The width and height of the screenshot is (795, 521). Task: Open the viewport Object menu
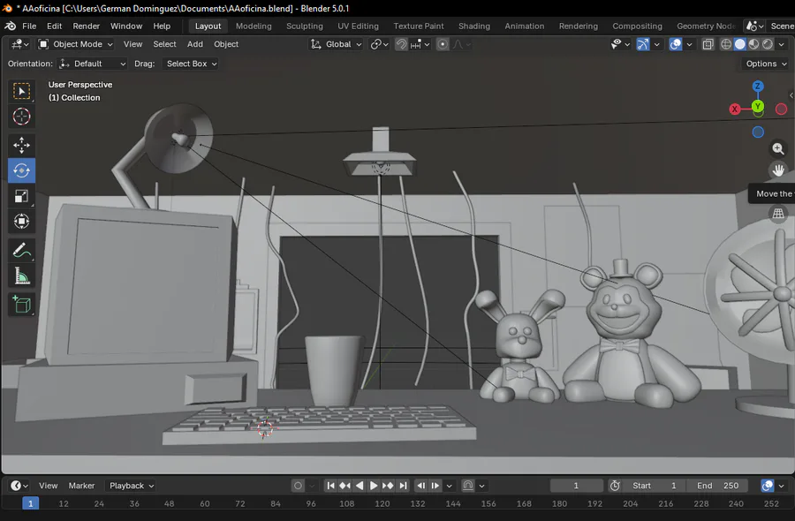226,44
